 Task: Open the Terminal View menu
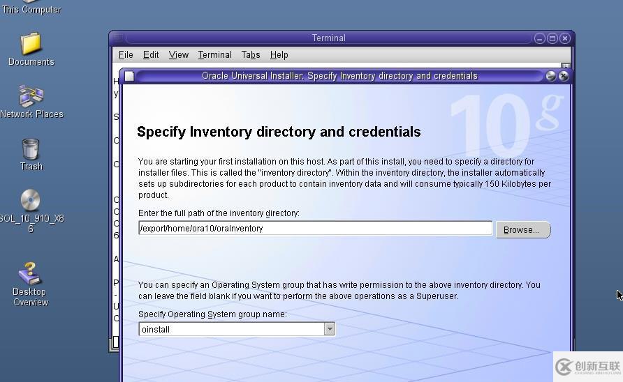pyautogui.click(x=178, y=55)
